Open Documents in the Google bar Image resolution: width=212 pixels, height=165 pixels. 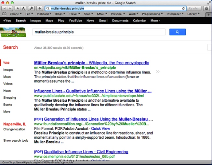tap(120, 20)
